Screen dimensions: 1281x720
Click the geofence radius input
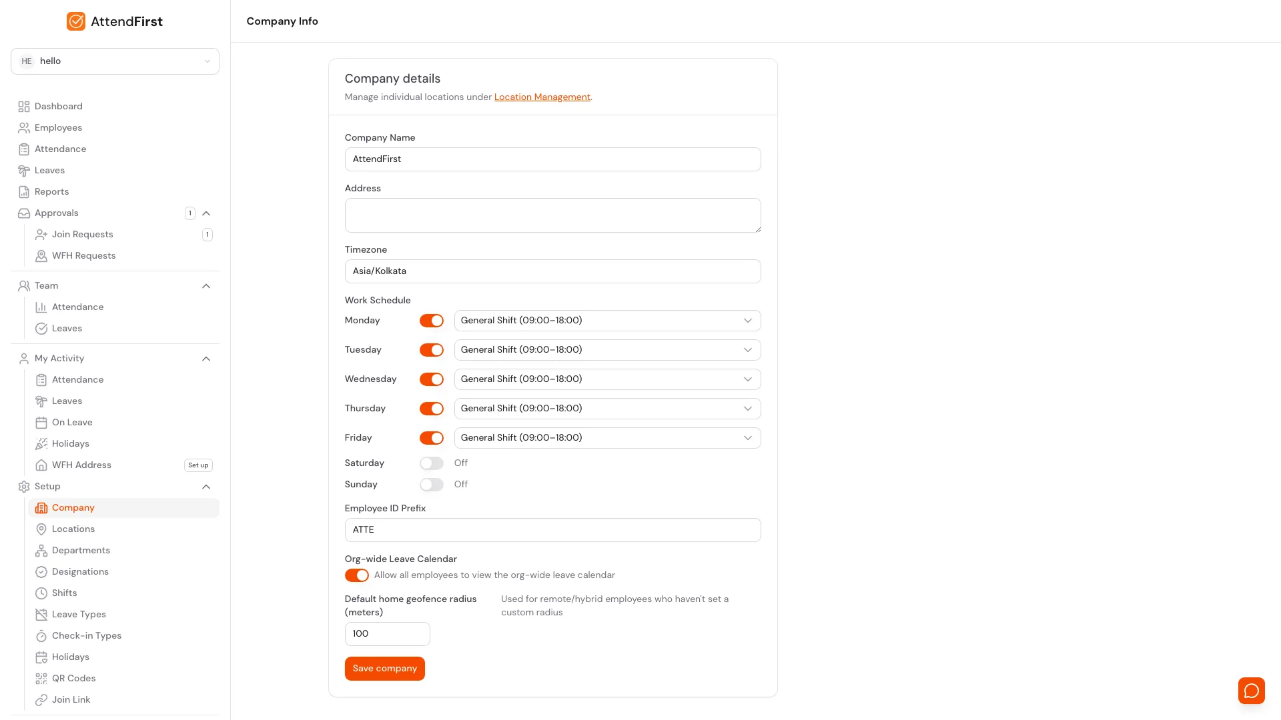(388, 634)
